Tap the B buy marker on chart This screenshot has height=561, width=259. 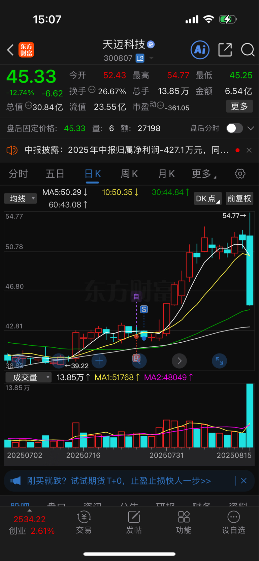[x=136, y=358]
